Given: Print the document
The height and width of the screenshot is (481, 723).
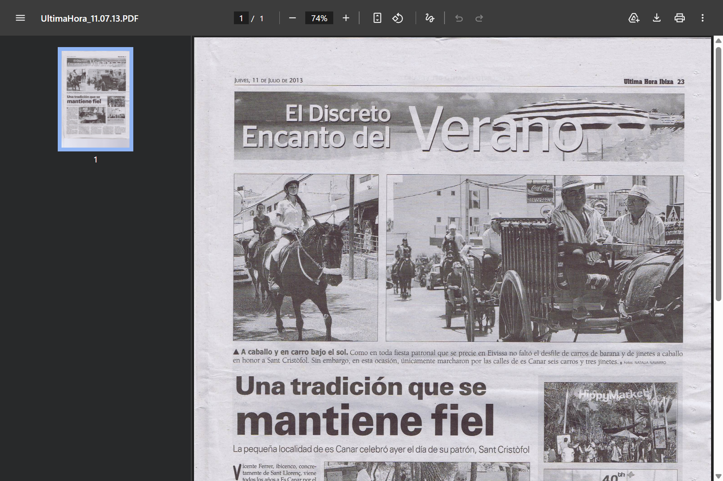Looking at the screenshot, I should click(x=680, y=18).
